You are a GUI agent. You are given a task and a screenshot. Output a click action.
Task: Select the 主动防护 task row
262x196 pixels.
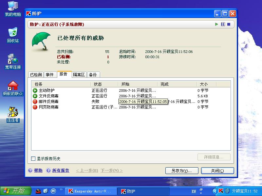tap(131, 90)
